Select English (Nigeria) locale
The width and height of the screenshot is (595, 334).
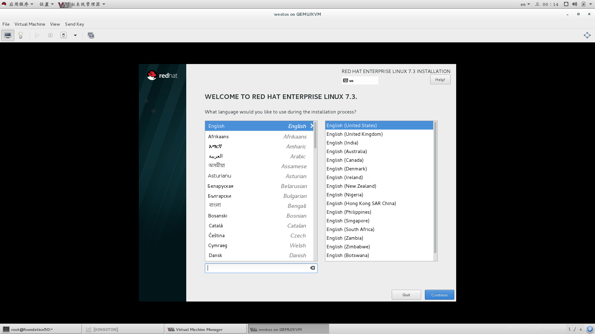(x=379, y=195)
